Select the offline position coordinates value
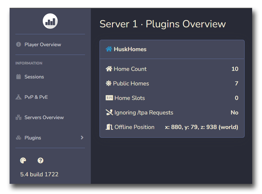Image resolution: width=262 pixels, height=194 pixels. tap(201, 127)
